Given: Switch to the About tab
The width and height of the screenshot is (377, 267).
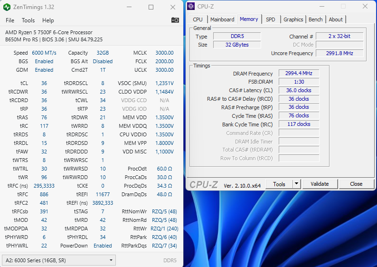Looking at the screenshot, I should tap(336, 19).
